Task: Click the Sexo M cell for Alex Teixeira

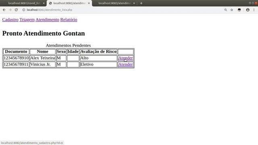Action: [x=61, y=58]
